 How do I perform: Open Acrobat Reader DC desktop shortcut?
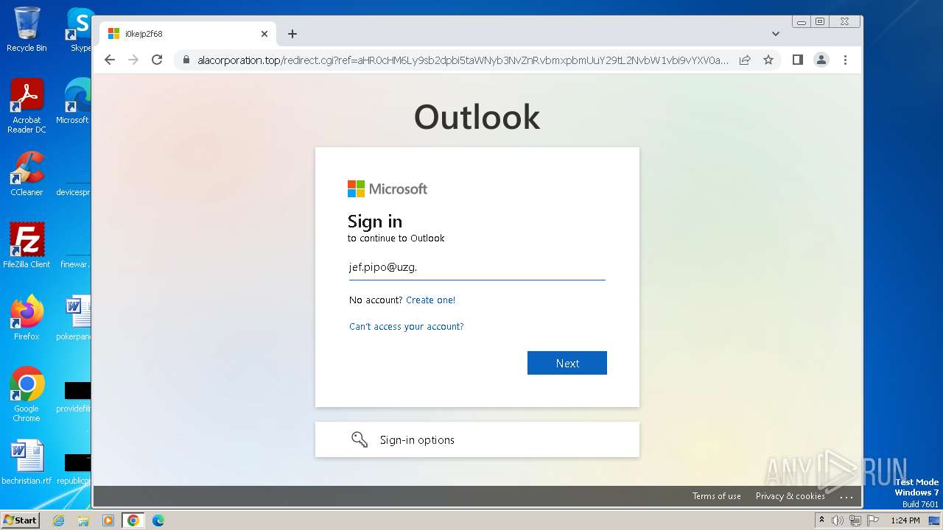(x=27, y=107)
